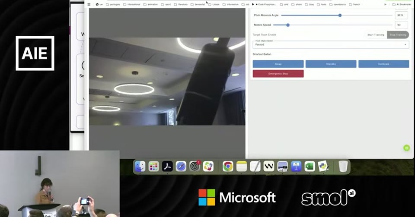Adjust the Motors Speed slider handle
415x217 pixels.
point(288,25)
